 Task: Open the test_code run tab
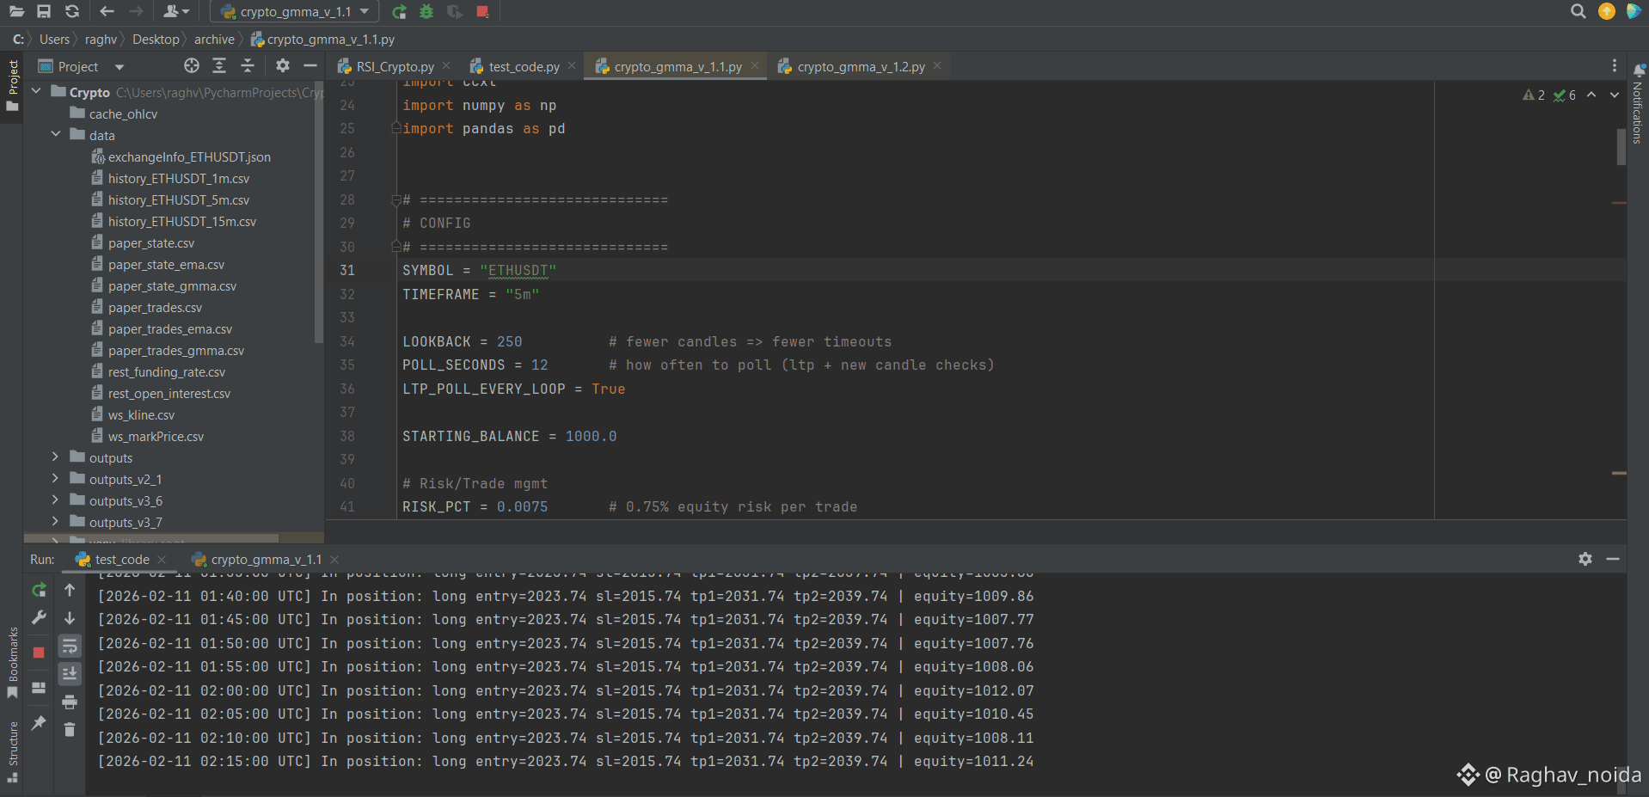[121, 560]
